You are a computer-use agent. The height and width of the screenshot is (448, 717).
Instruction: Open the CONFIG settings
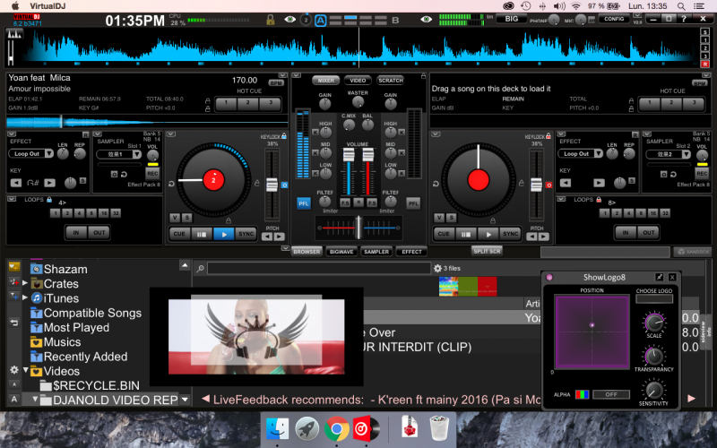tap(614, 19)
